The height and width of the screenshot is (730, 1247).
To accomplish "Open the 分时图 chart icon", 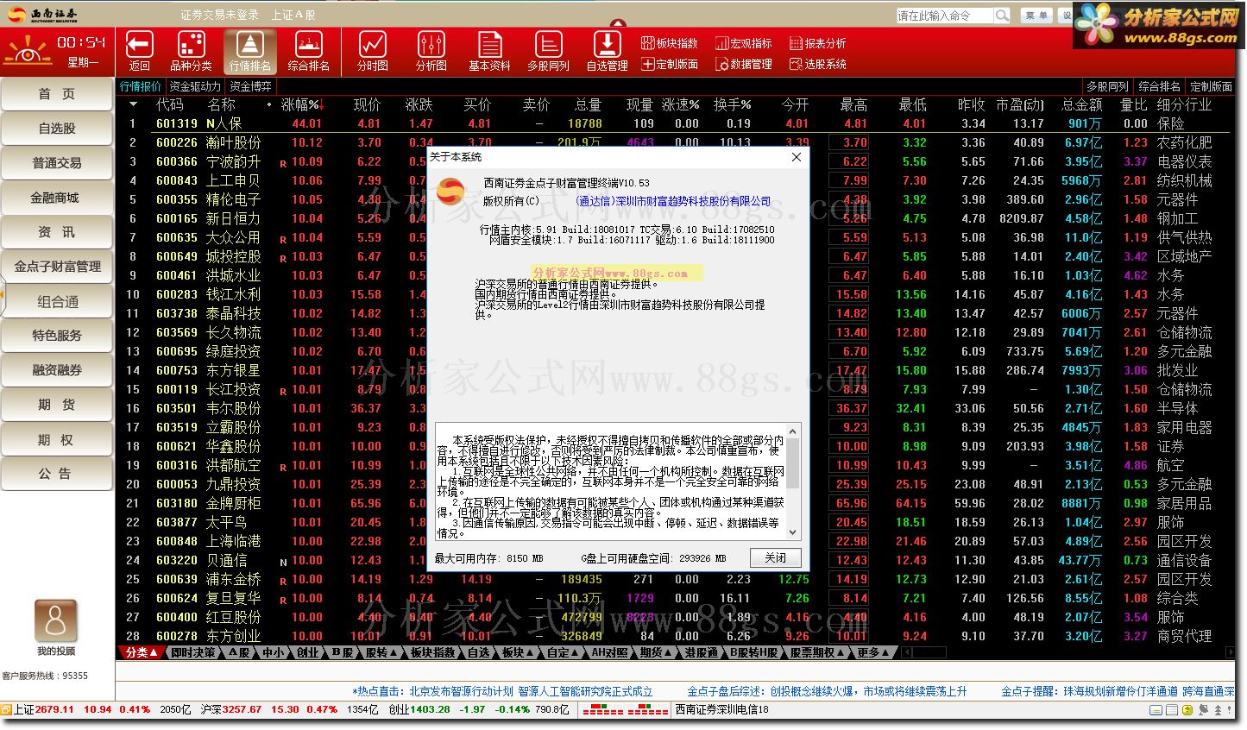I will tap(373, 51).
